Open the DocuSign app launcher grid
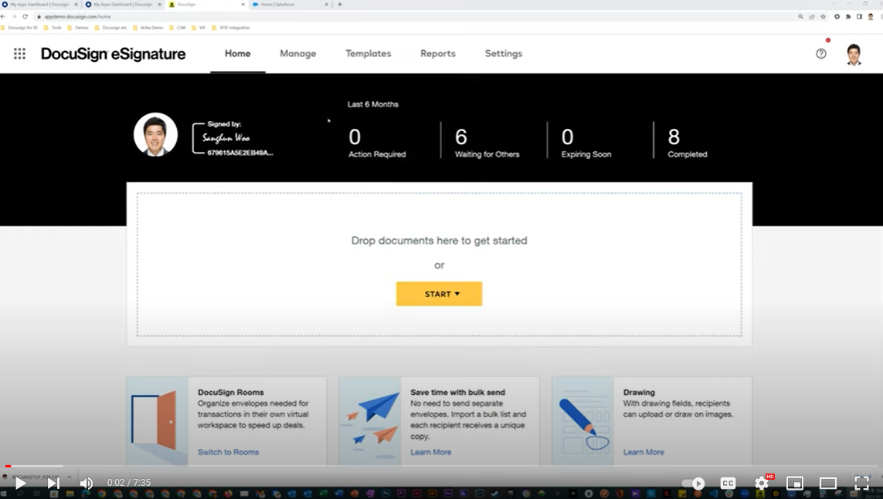The image size is (883, 499). click(19, 54)
